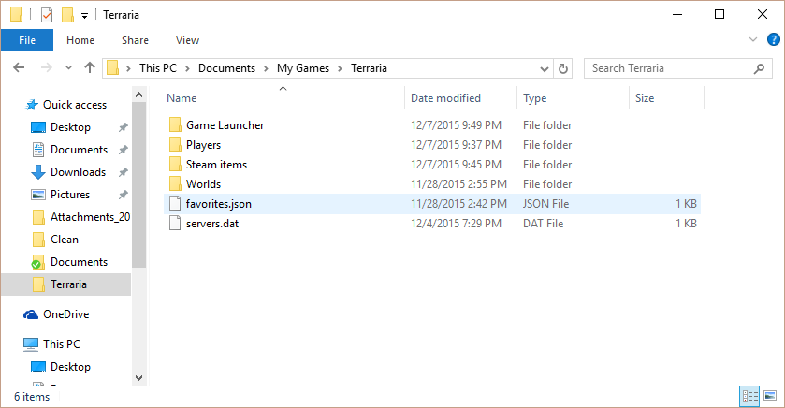Open the Help question mark icon

[773, 39]
